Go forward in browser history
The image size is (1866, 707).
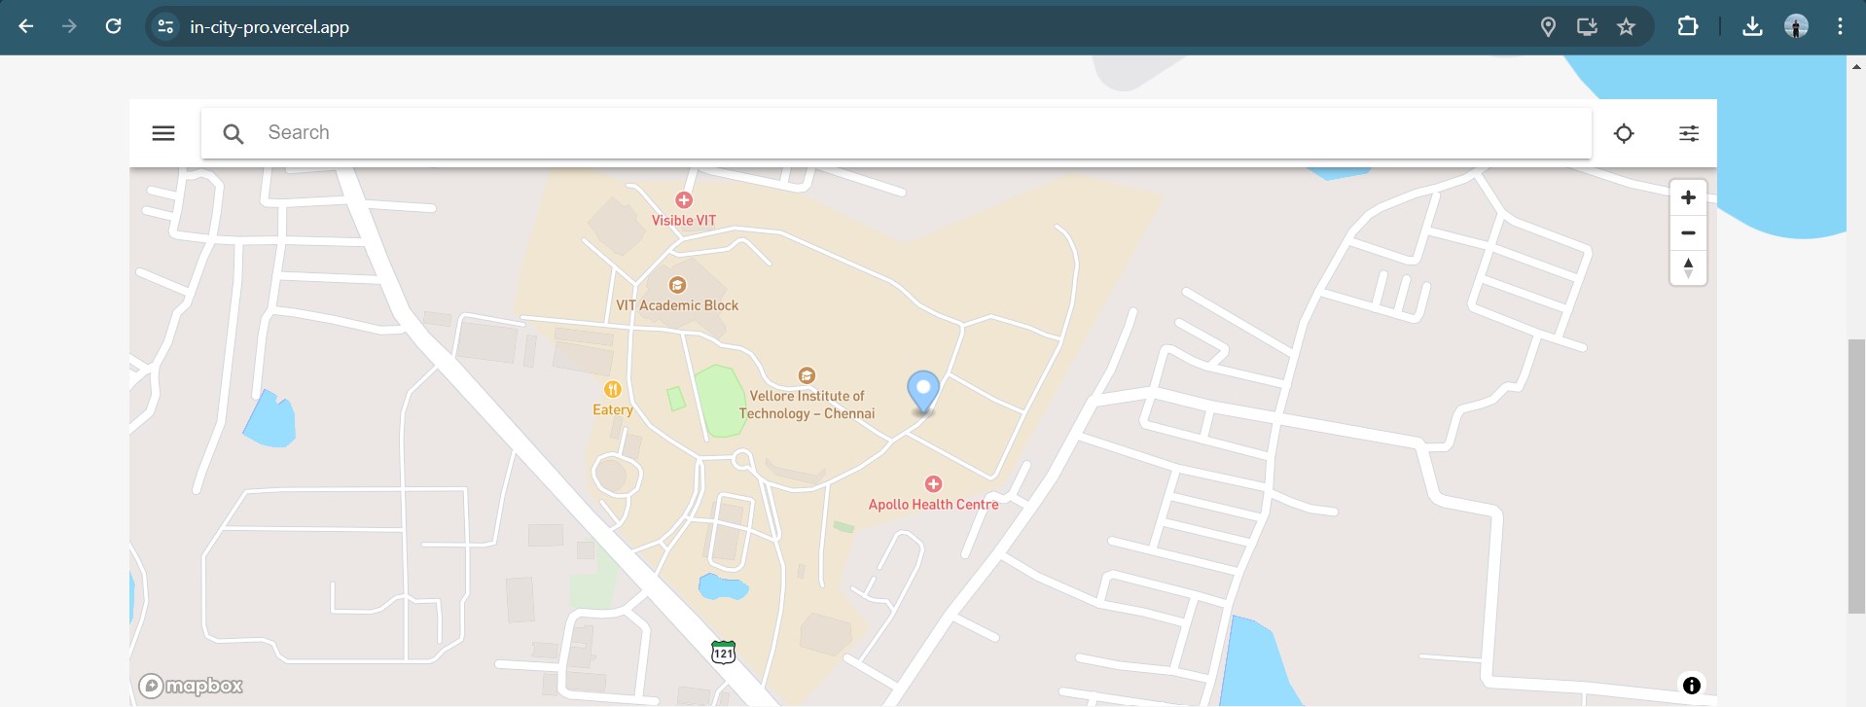tap(69, 26)
